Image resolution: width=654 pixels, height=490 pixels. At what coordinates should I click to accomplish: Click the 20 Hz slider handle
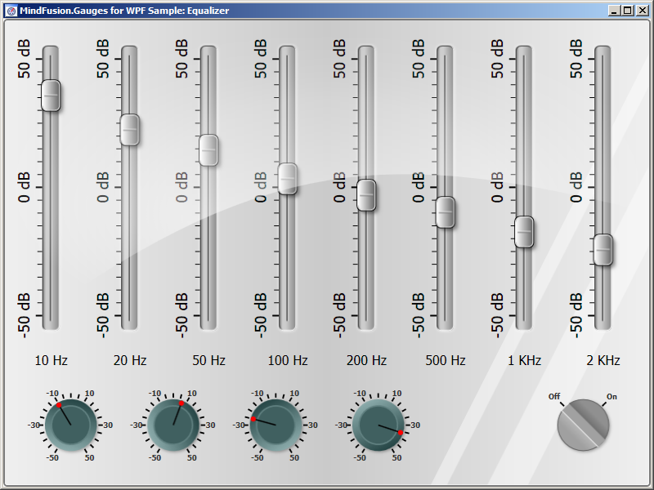(x=130, y=130)
